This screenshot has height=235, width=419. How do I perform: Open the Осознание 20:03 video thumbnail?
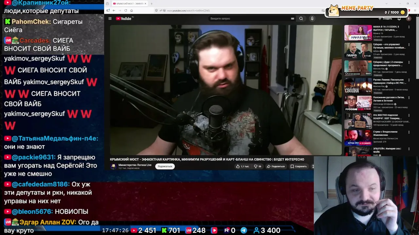coord(358,68)
